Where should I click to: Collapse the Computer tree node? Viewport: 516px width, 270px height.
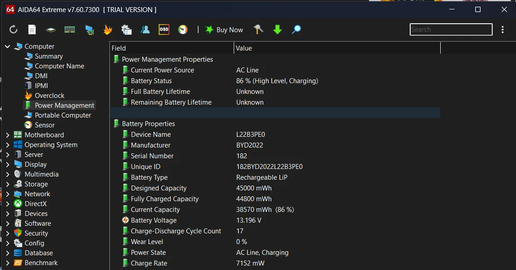(8, 46)
